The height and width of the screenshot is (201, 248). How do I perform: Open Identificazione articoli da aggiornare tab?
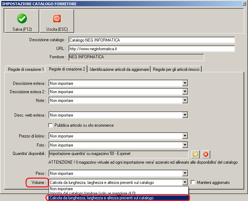point(119,69)
